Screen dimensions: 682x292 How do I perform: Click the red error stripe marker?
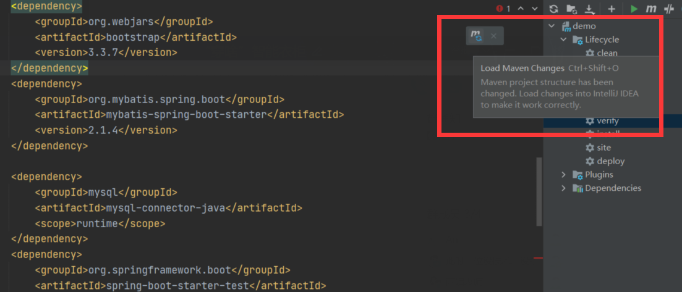point(539,258)
